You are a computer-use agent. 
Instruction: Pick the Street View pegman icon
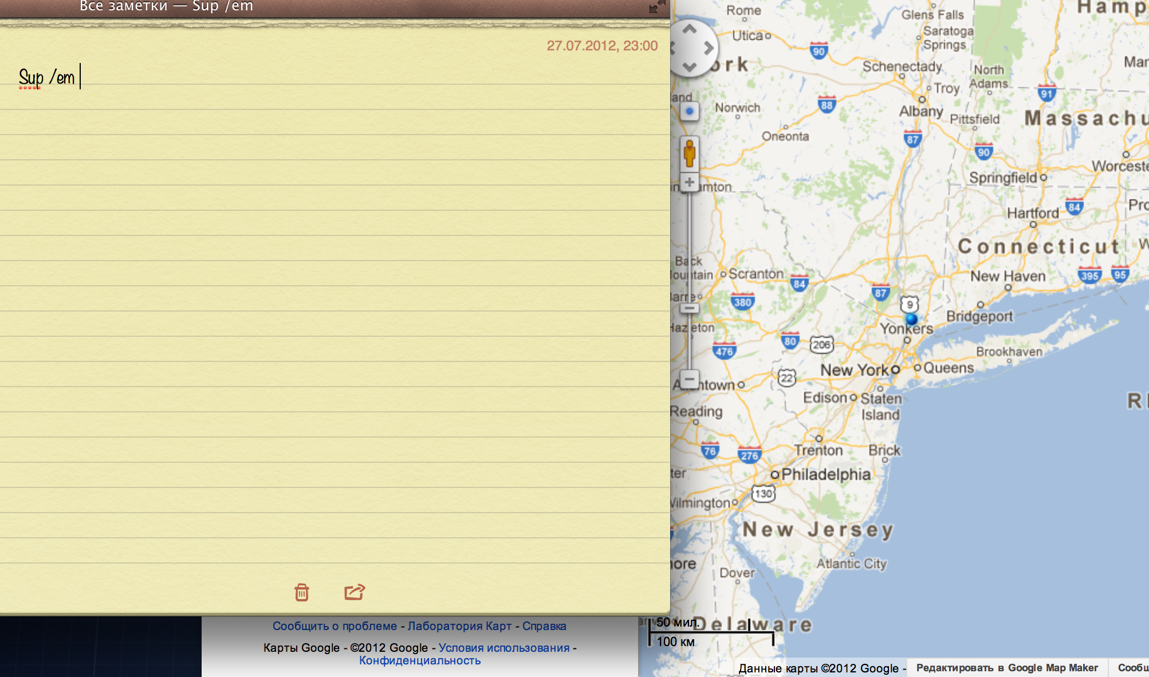tap(690, 153)
